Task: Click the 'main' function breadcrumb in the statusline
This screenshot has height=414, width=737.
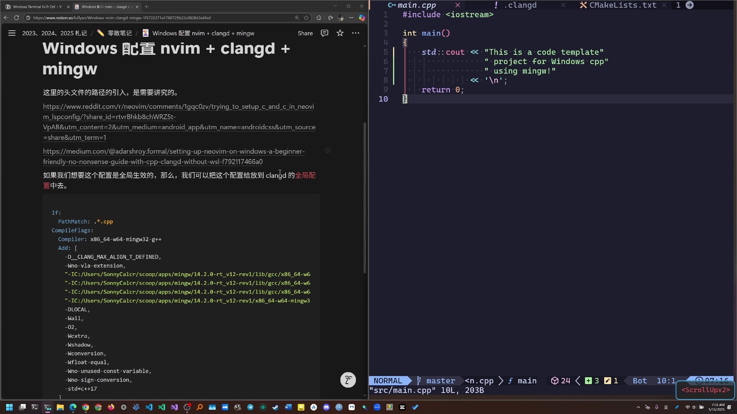Action: 522,381
